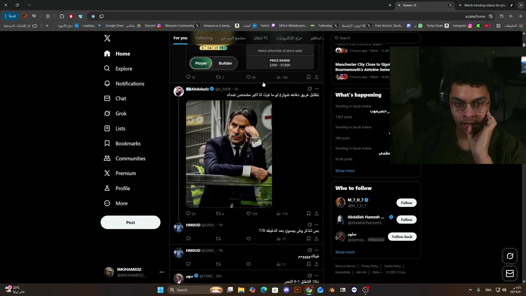The image size is (526, 296).
Task: Open Explore in the sidebar
Action: tap(118, 69)
